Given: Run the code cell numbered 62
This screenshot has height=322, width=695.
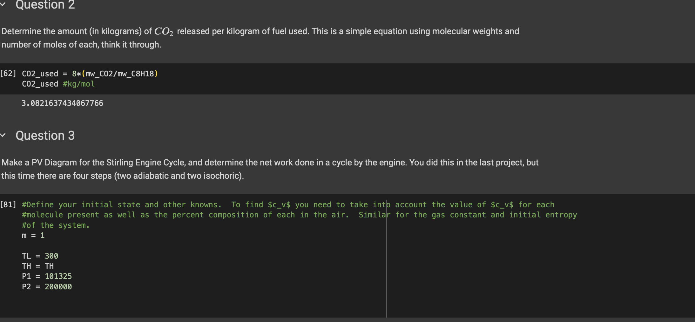Looking at the screenshot, I should [8, 74].
